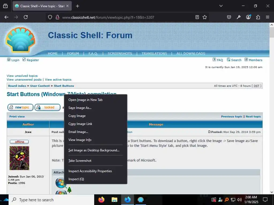The height and width of the screenshot is (205, 274).
Task: Select Copy Image in the context menu
Action: [95, 116]
